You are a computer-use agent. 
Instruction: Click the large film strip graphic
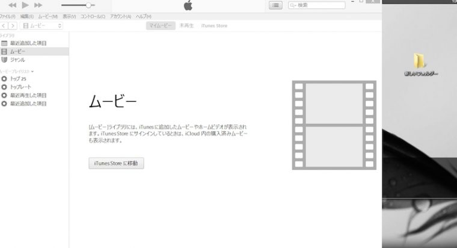pos(334,125)
